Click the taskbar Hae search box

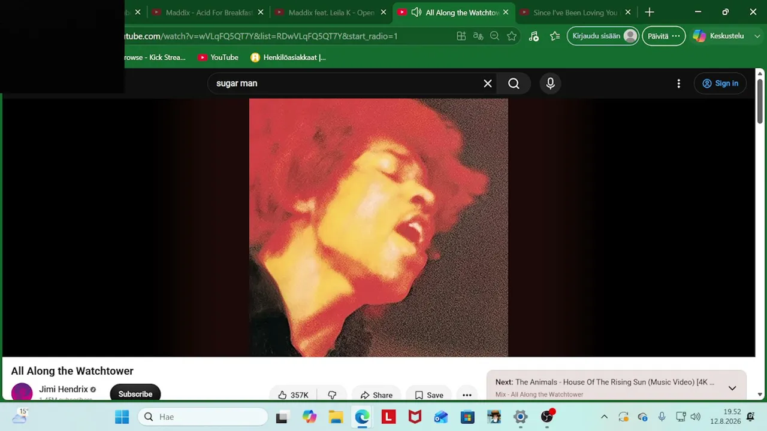[203, 417]
